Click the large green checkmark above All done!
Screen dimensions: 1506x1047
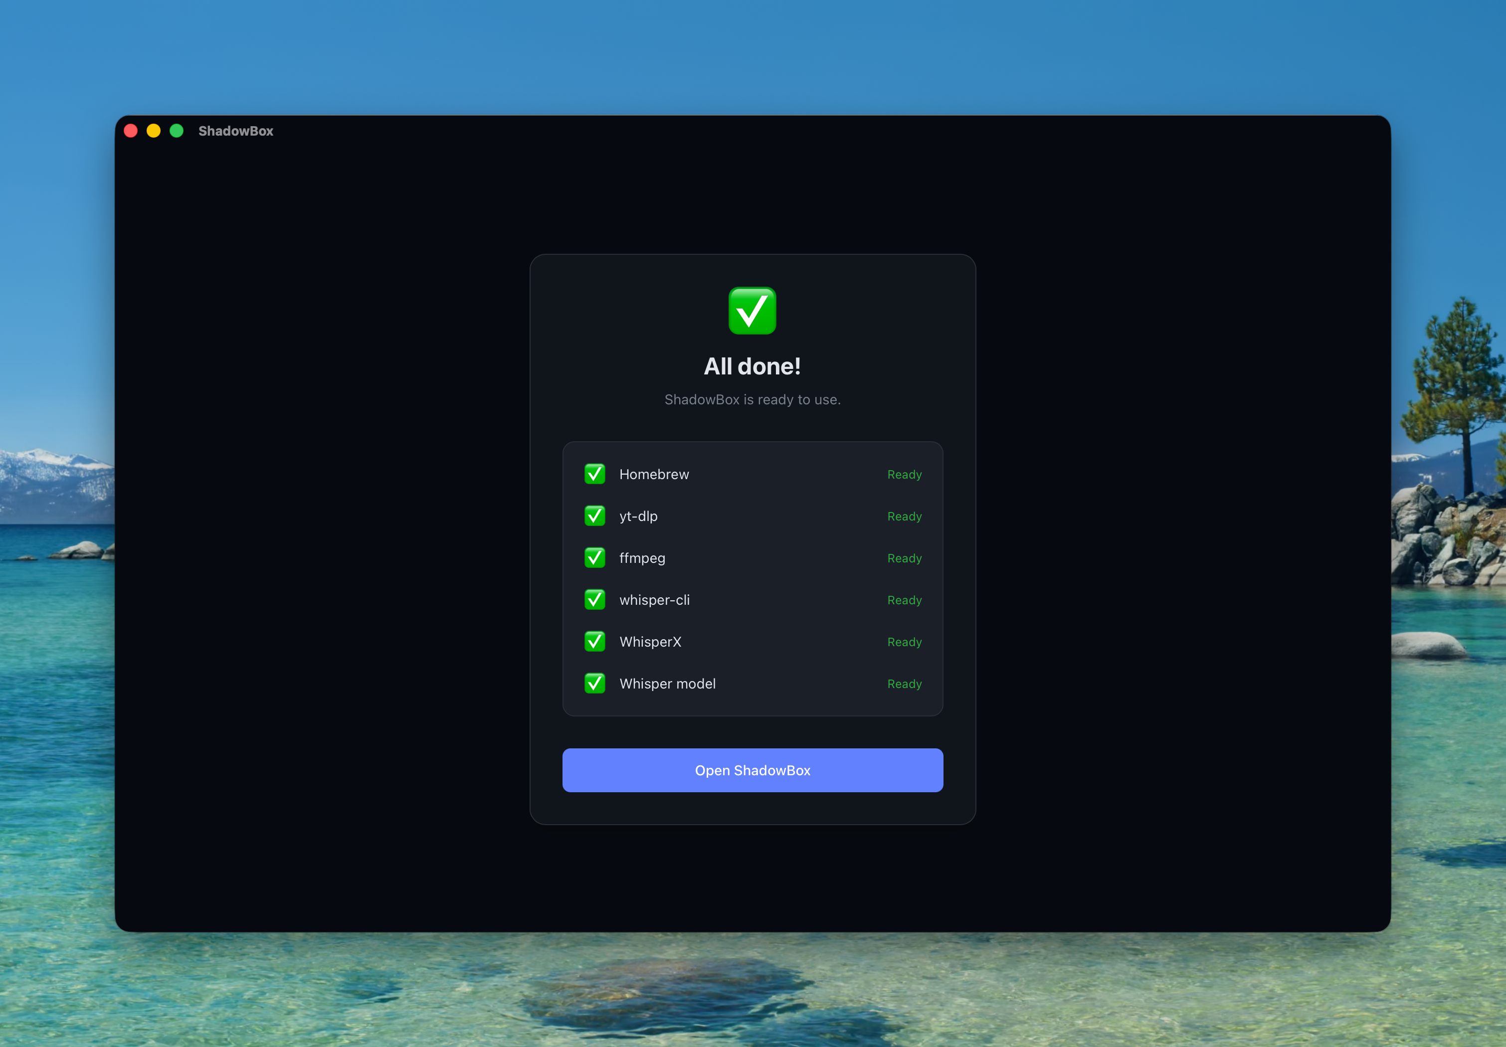pos(753,311)
